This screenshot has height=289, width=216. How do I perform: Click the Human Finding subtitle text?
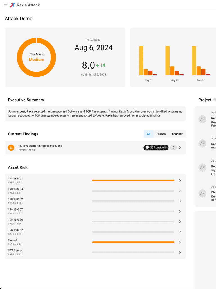26,150
